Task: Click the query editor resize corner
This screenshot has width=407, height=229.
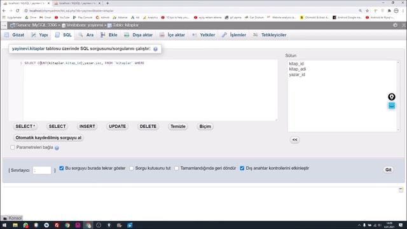Action: (x=276, y=120)
